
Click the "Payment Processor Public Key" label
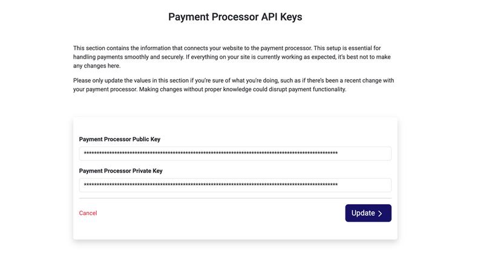tap(120, 139)
